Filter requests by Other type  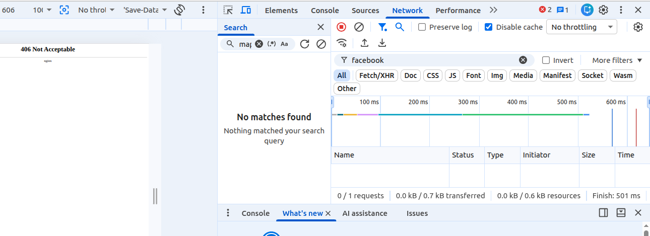347,89
